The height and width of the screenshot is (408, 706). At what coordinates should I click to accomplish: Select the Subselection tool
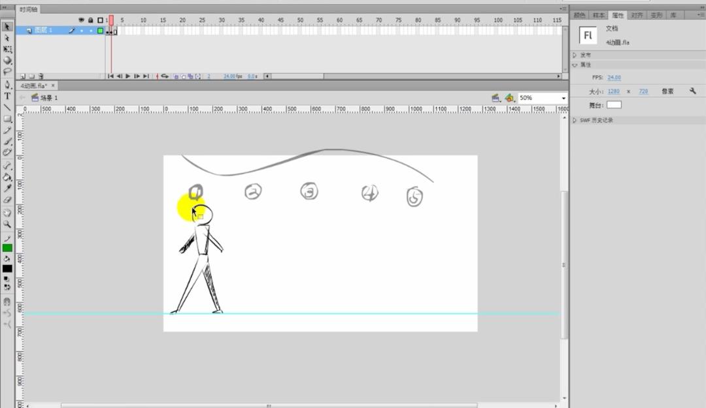[7, 37]
